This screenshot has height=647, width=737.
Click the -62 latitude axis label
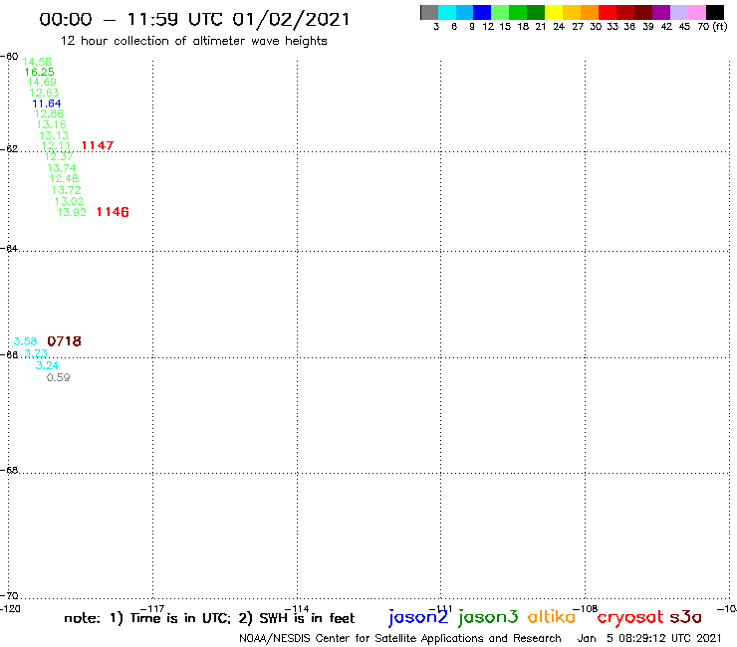[x=9, y=149]
